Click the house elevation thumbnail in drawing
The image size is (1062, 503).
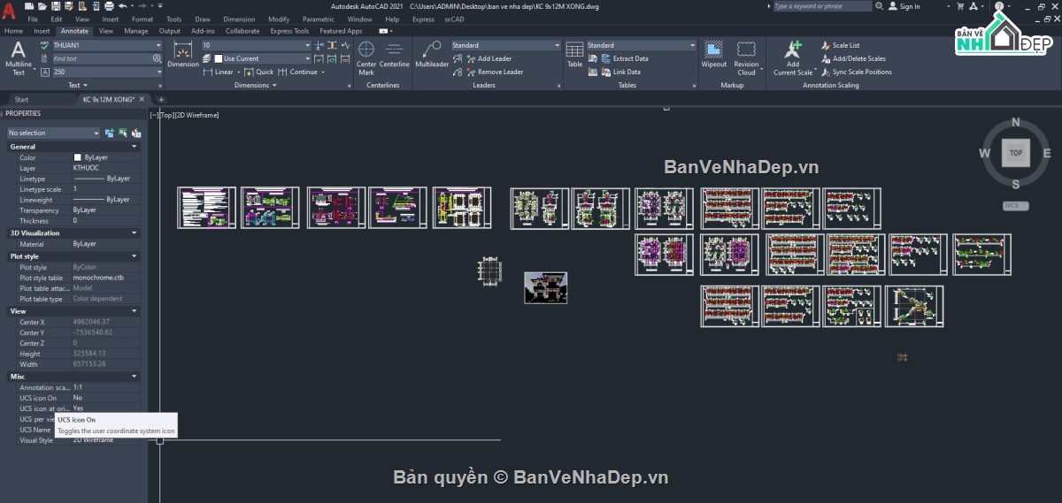(545, 287)
